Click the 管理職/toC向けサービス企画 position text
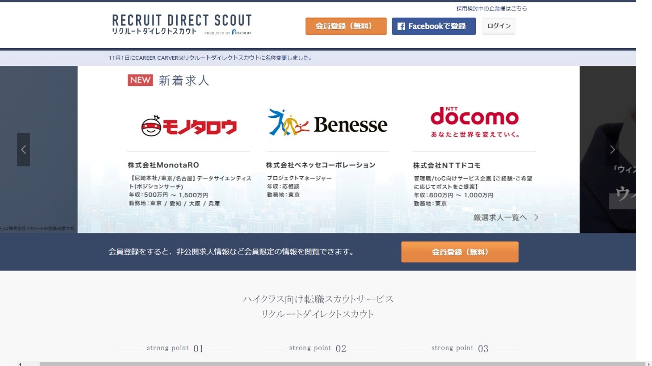The width and height of the screenshot is (652, 366). point(473,182)
